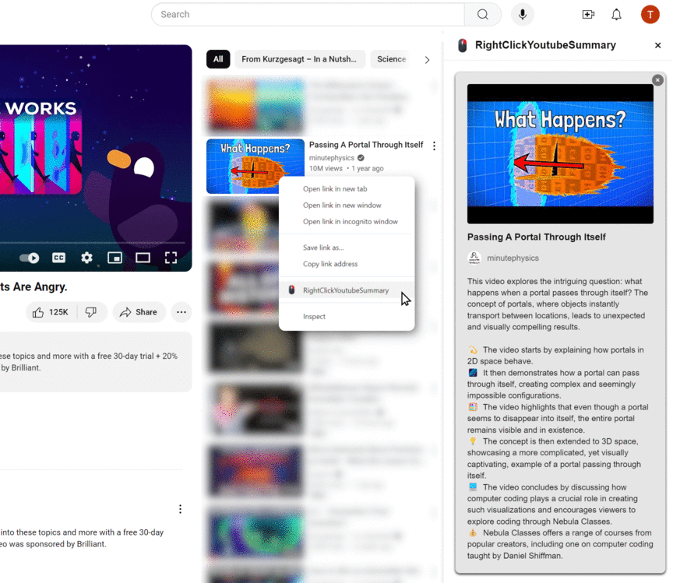This screenshot has width=673, height=583.
Task: Click into the Search field
Action: (308, 15)
